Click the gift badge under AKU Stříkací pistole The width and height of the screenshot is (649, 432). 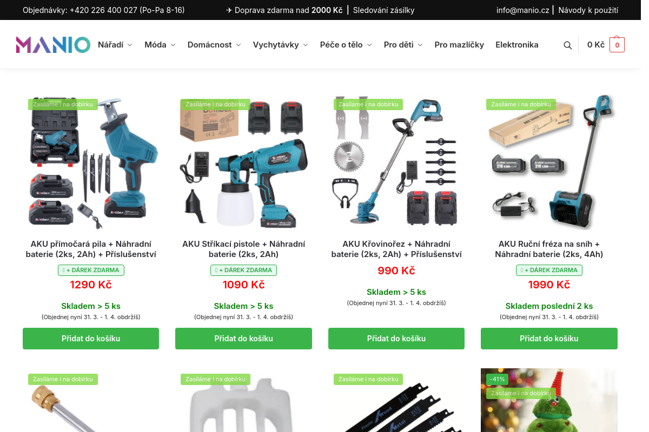pos(243,270)
